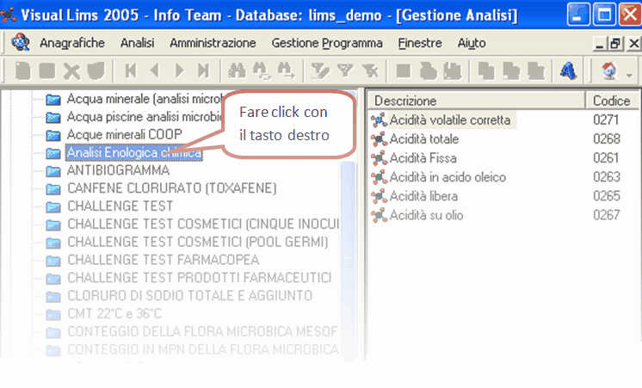The image size is (642, 388).
Task: Go to the next record arrow
Action: click(179, 71)
